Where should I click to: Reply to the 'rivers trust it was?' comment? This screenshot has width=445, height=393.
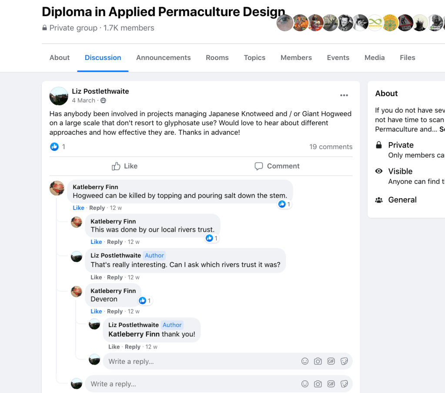[x=115, y=277]
